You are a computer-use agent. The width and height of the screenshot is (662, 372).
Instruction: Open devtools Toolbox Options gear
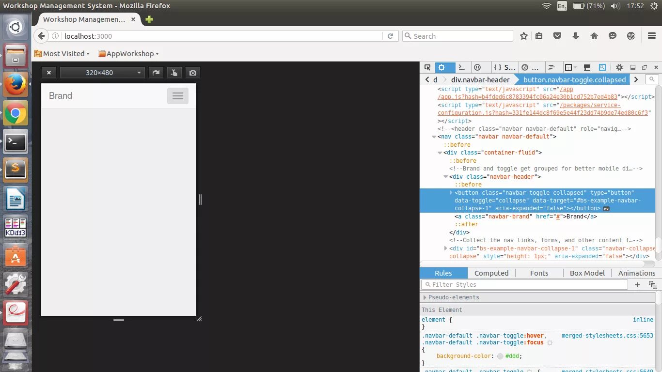coord(619,67)
